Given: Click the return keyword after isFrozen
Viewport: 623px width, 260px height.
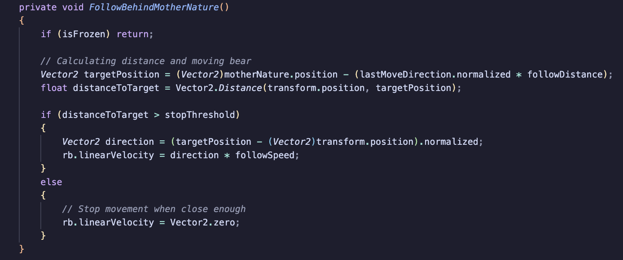Looking at the screenshot, I should (133, 34).
